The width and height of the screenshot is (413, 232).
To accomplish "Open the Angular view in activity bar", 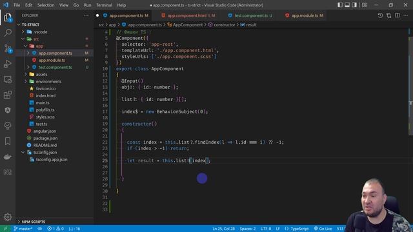I will click(8, 110).
